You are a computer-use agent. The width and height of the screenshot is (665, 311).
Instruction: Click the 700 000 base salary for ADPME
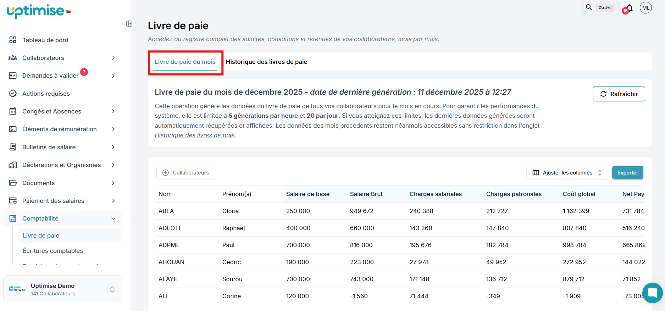tap(298, 245)
